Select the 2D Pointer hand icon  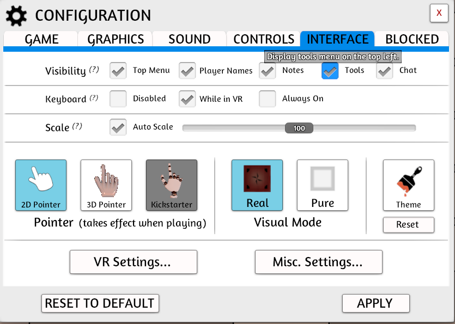(41, 185)
